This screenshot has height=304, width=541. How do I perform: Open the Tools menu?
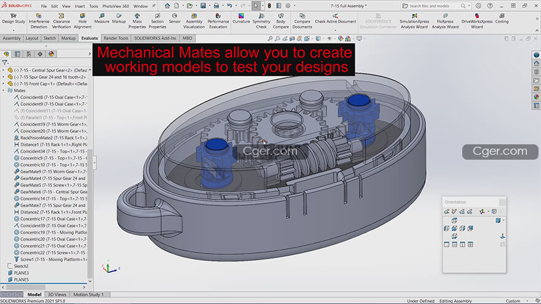(x=93, y=6)
